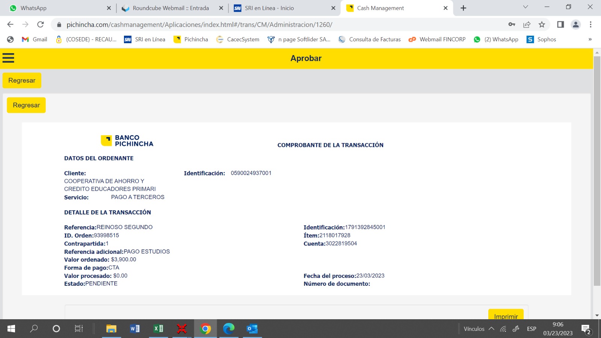Open the Chrome profile avatar icon
The image size is (601, 338).
[575, 24]
